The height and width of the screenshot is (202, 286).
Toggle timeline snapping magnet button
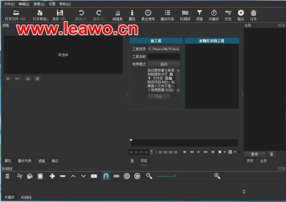pyautogui.click(x=106, y=176)
